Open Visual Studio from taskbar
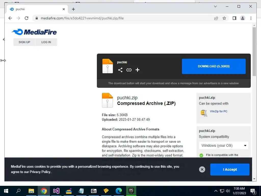 (56, 191)
